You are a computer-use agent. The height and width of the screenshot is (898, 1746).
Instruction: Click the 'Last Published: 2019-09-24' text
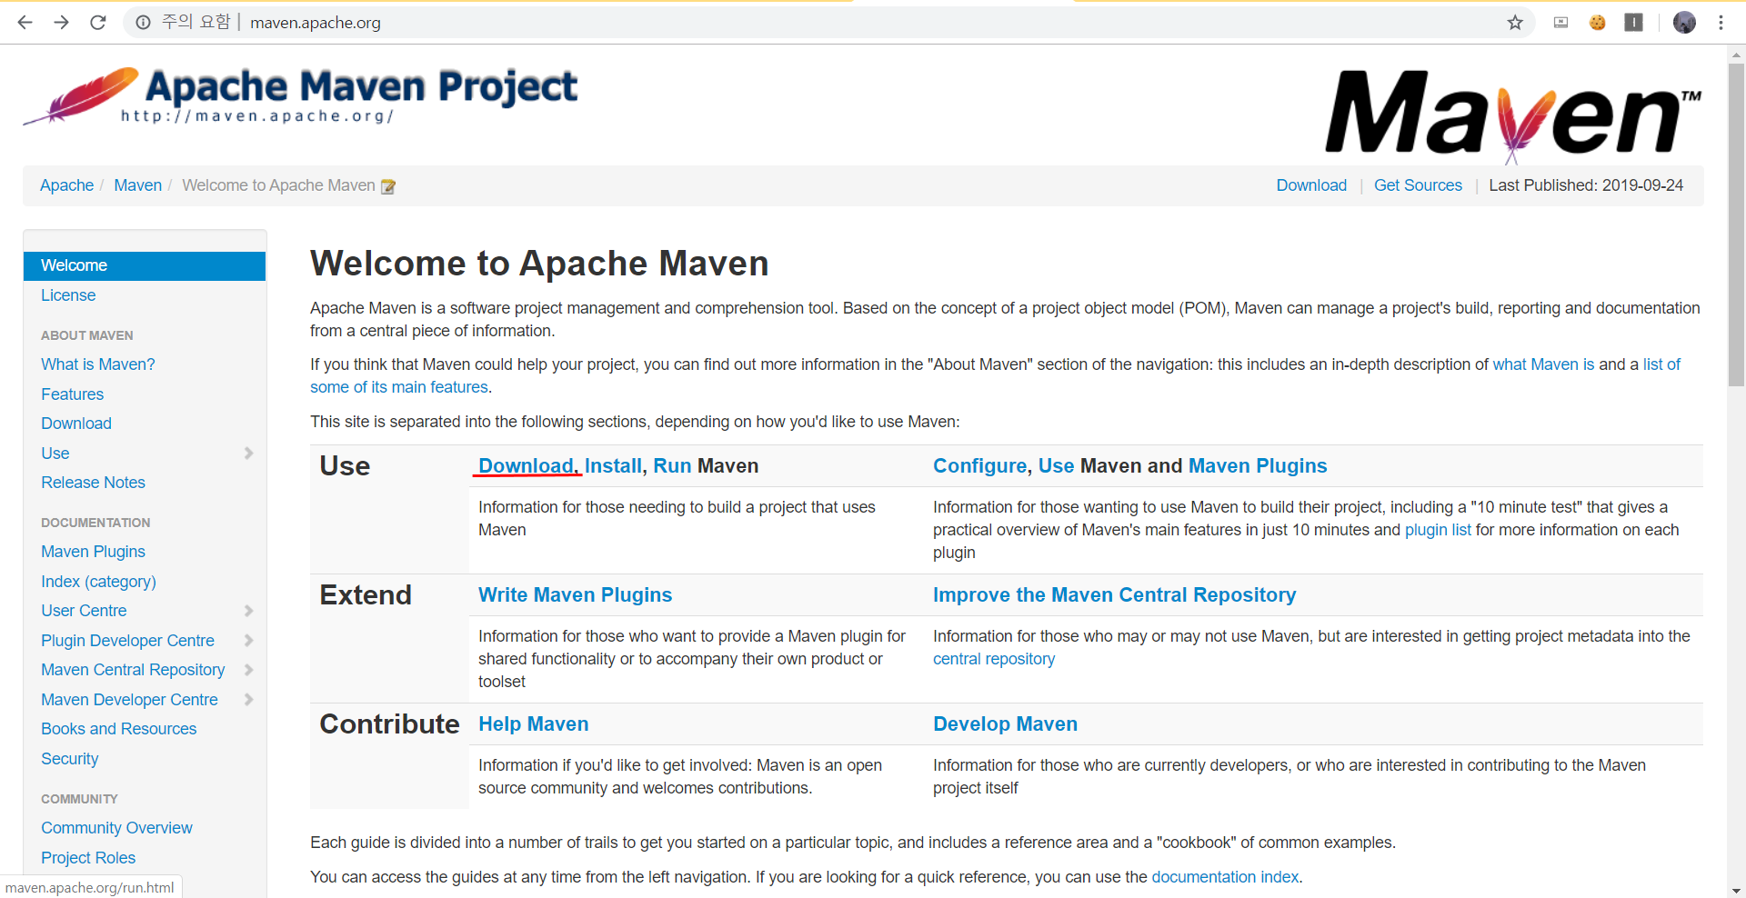click(1586, 185)
